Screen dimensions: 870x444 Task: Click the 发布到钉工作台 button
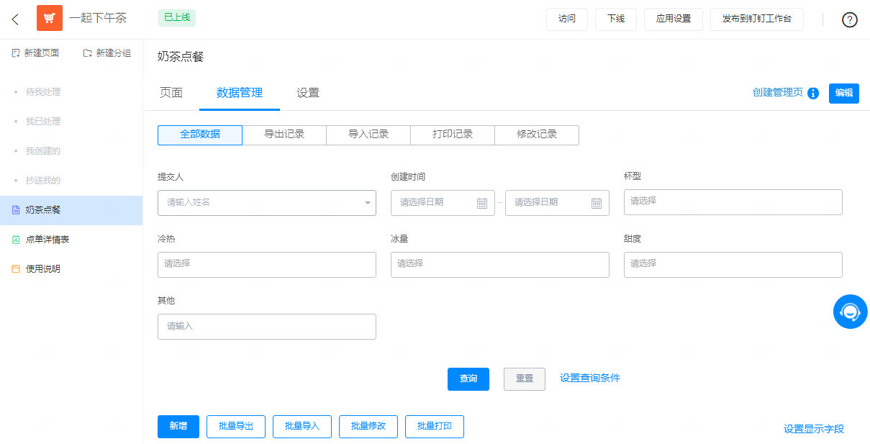(x=756, y=19)
